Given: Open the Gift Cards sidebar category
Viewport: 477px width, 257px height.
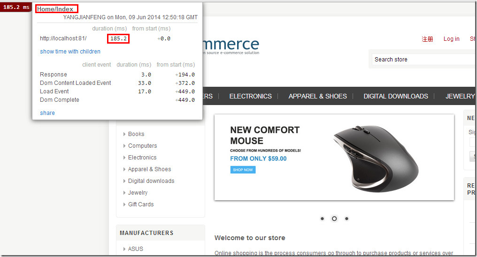Looking at the screenshot, I should 141,204.
